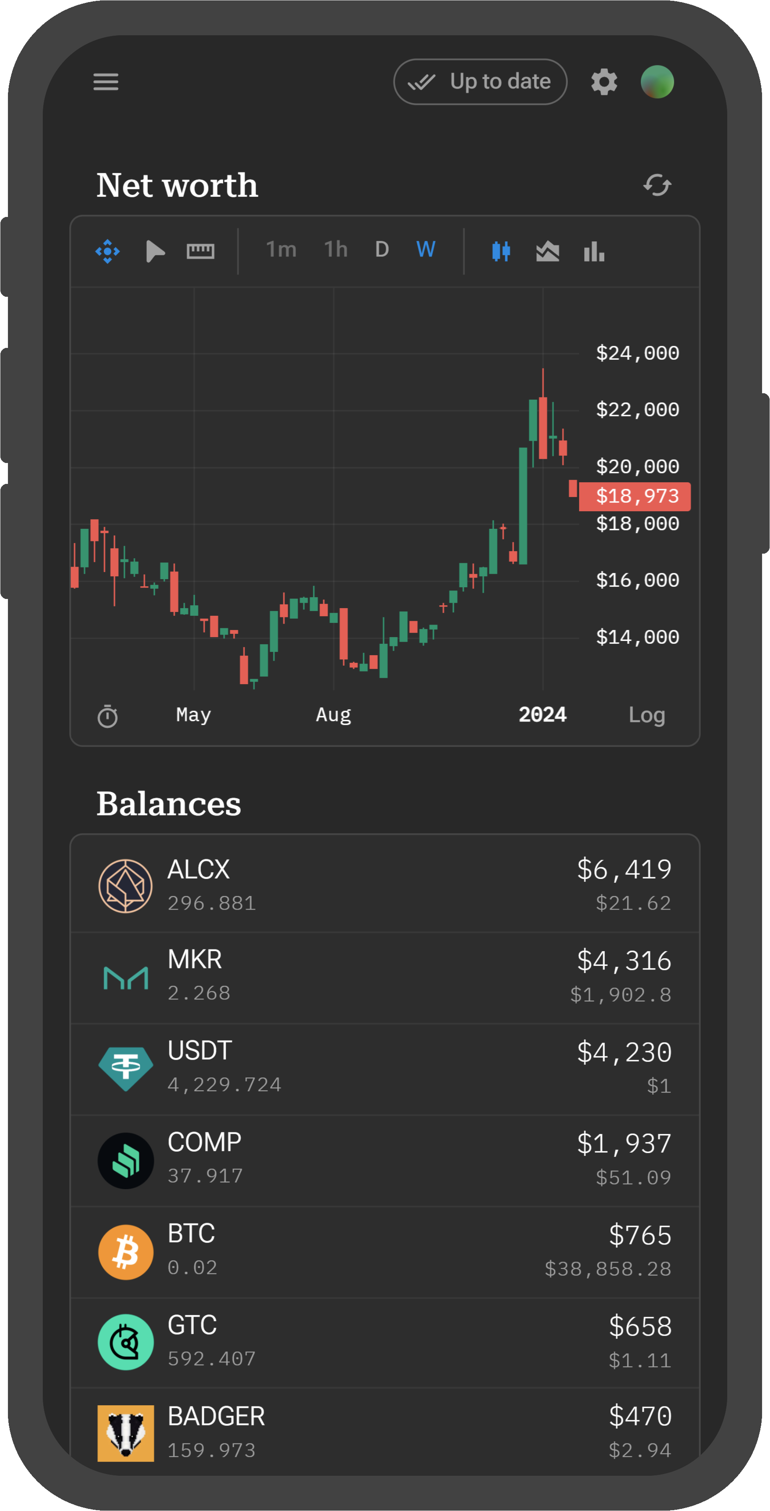This screenshot has height=1511, width=770.
Task: Switch chart to Daily interval
Action: pos(382,250)
